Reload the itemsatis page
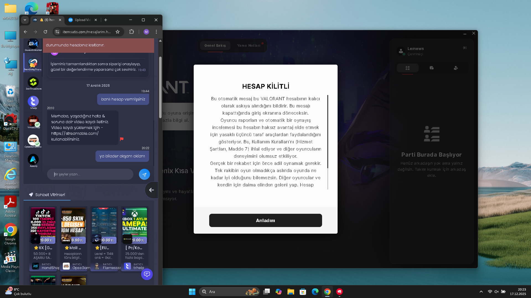Image resolution: width=531 pixels, height=298 pixels. point(45,32)
